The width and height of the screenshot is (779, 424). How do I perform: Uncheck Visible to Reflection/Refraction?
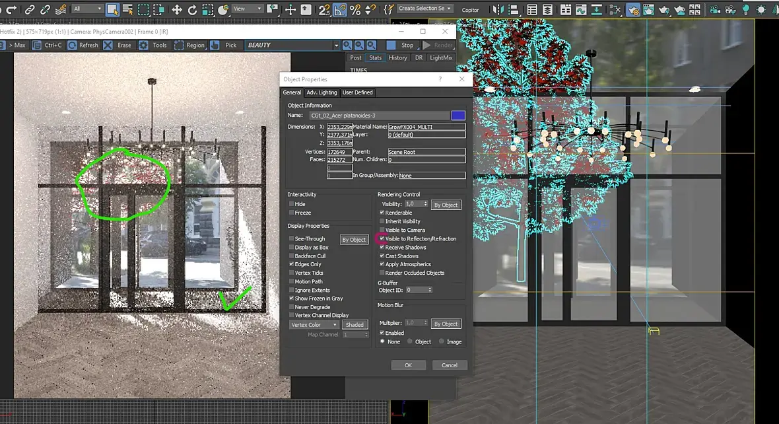pos(382,238)
